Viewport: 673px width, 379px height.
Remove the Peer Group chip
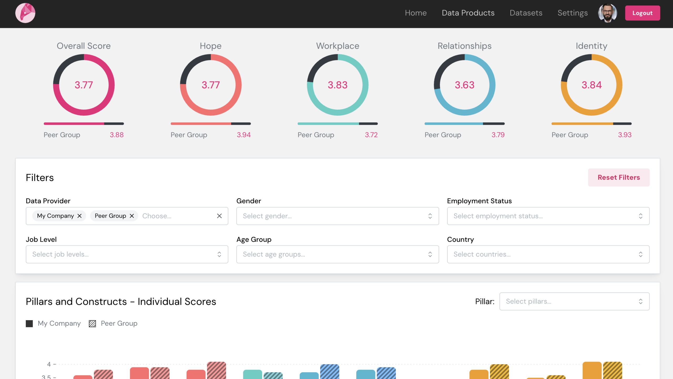pos(132,216)
